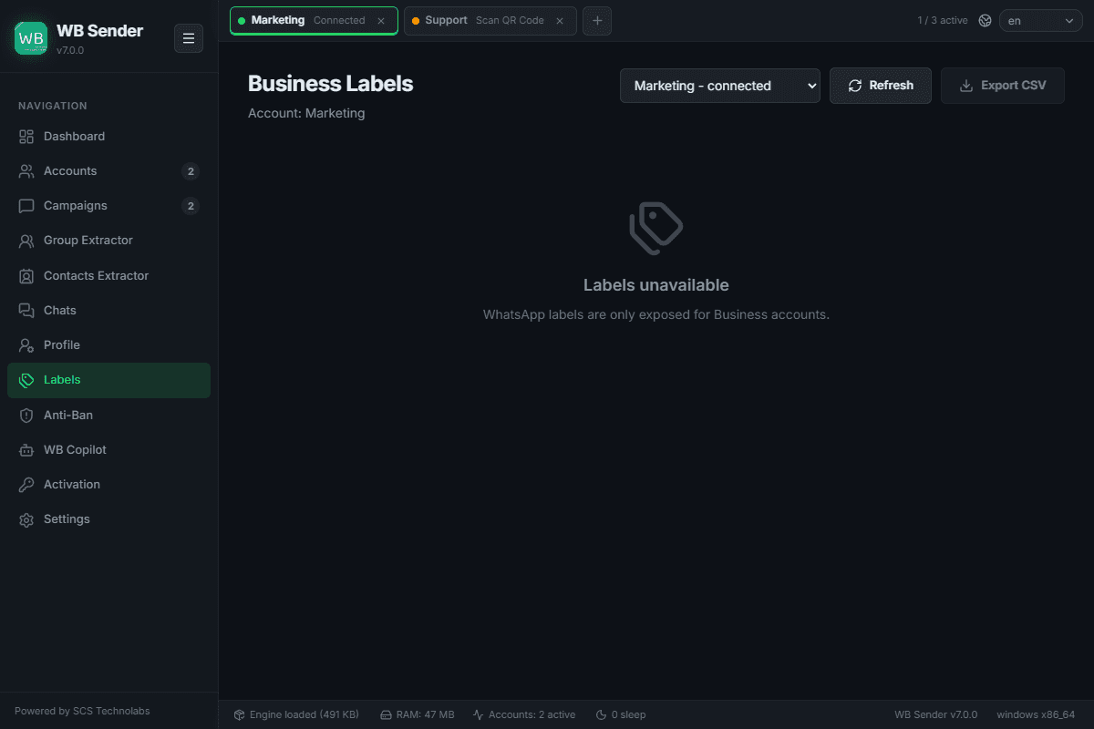Click the Activation key icon
This screenshot has height=729, width=1094.
[x=26, y=485]
